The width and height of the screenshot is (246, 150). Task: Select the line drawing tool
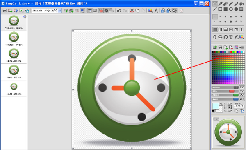tap(215, 9)
